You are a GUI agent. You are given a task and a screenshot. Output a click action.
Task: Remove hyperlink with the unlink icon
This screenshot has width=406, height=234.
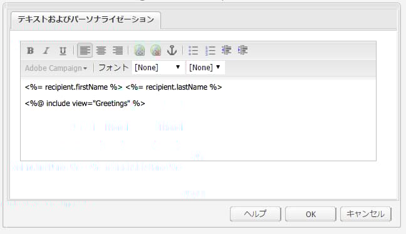pos(155,50)
